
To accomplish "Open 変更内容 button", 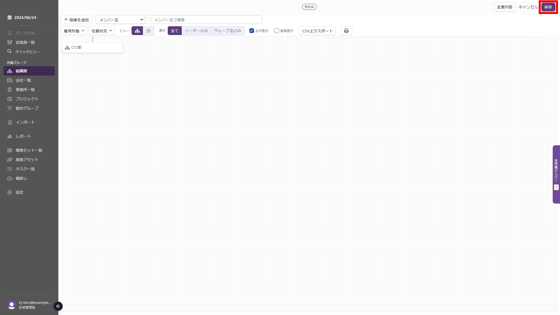I will click(505, 7).
